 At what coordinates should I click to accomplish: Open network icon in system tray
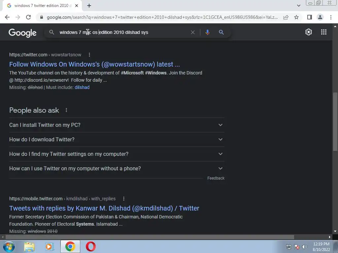point(288,247)
